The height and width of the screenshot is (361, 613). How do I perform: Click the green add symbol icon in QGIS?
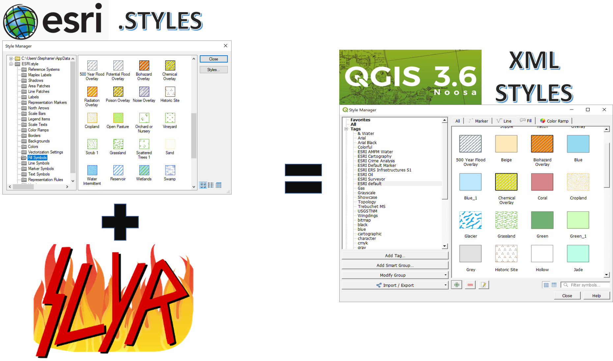(457, 285)
